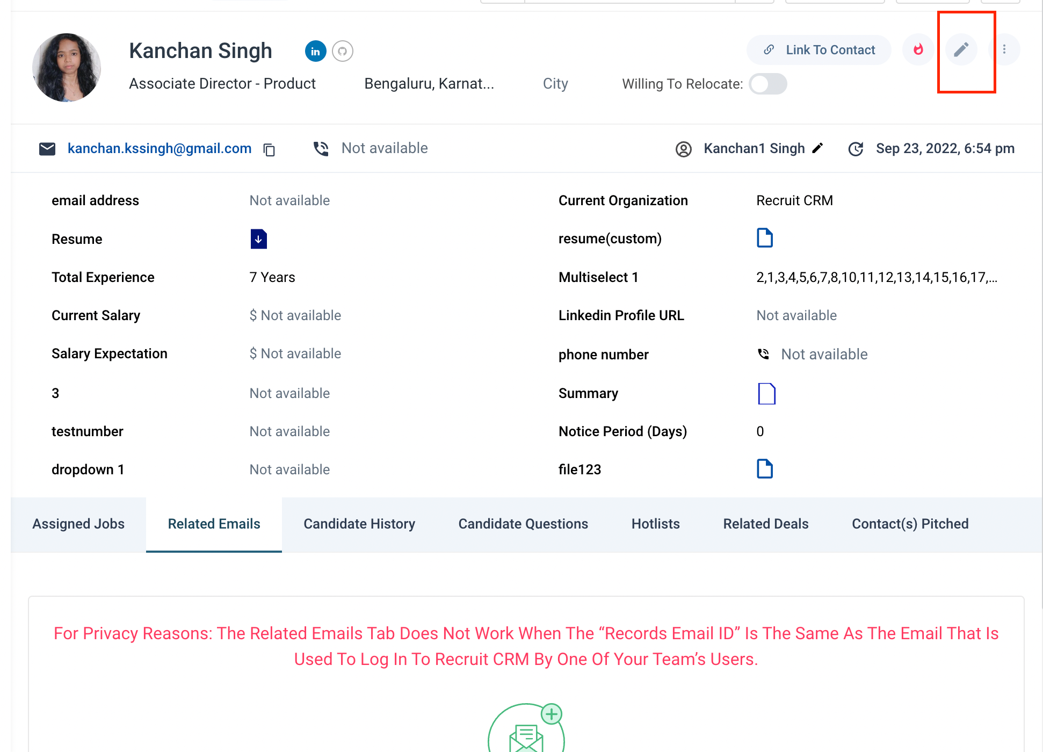This screenshot has height=752, width=1043.
Task: Download the Resume file icon
Action: pos(258,239)
